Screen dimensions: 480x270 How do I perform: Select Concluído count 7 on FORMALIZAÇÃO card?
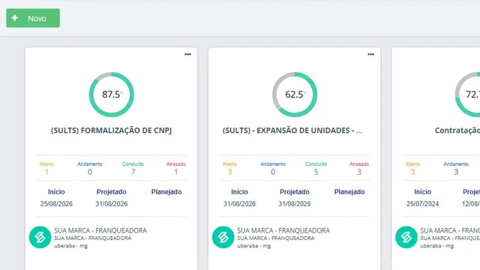coord(133,172)
